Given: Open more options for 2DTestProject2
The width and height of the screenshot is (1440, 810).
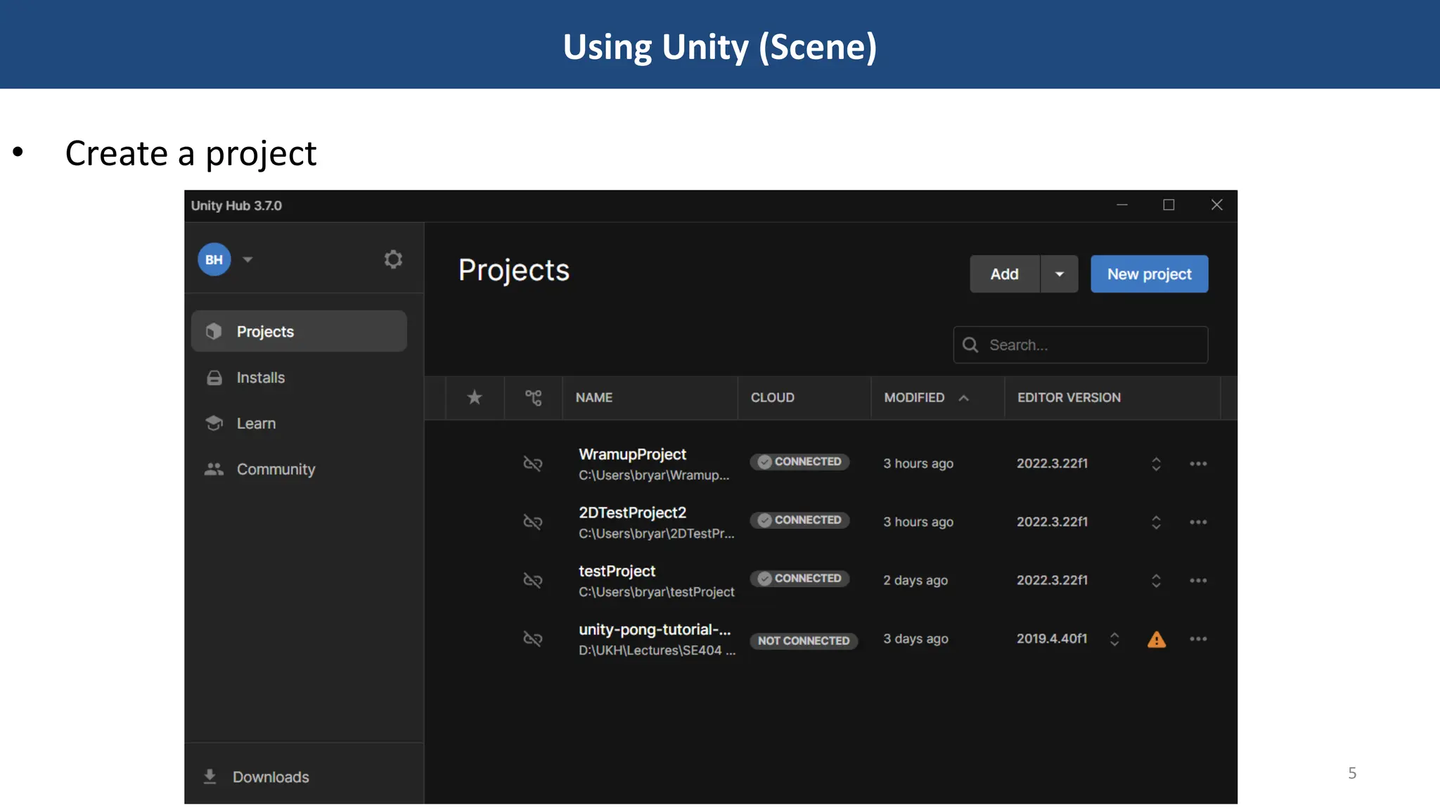Looking at the screenshot, I should click(1198, 522).
